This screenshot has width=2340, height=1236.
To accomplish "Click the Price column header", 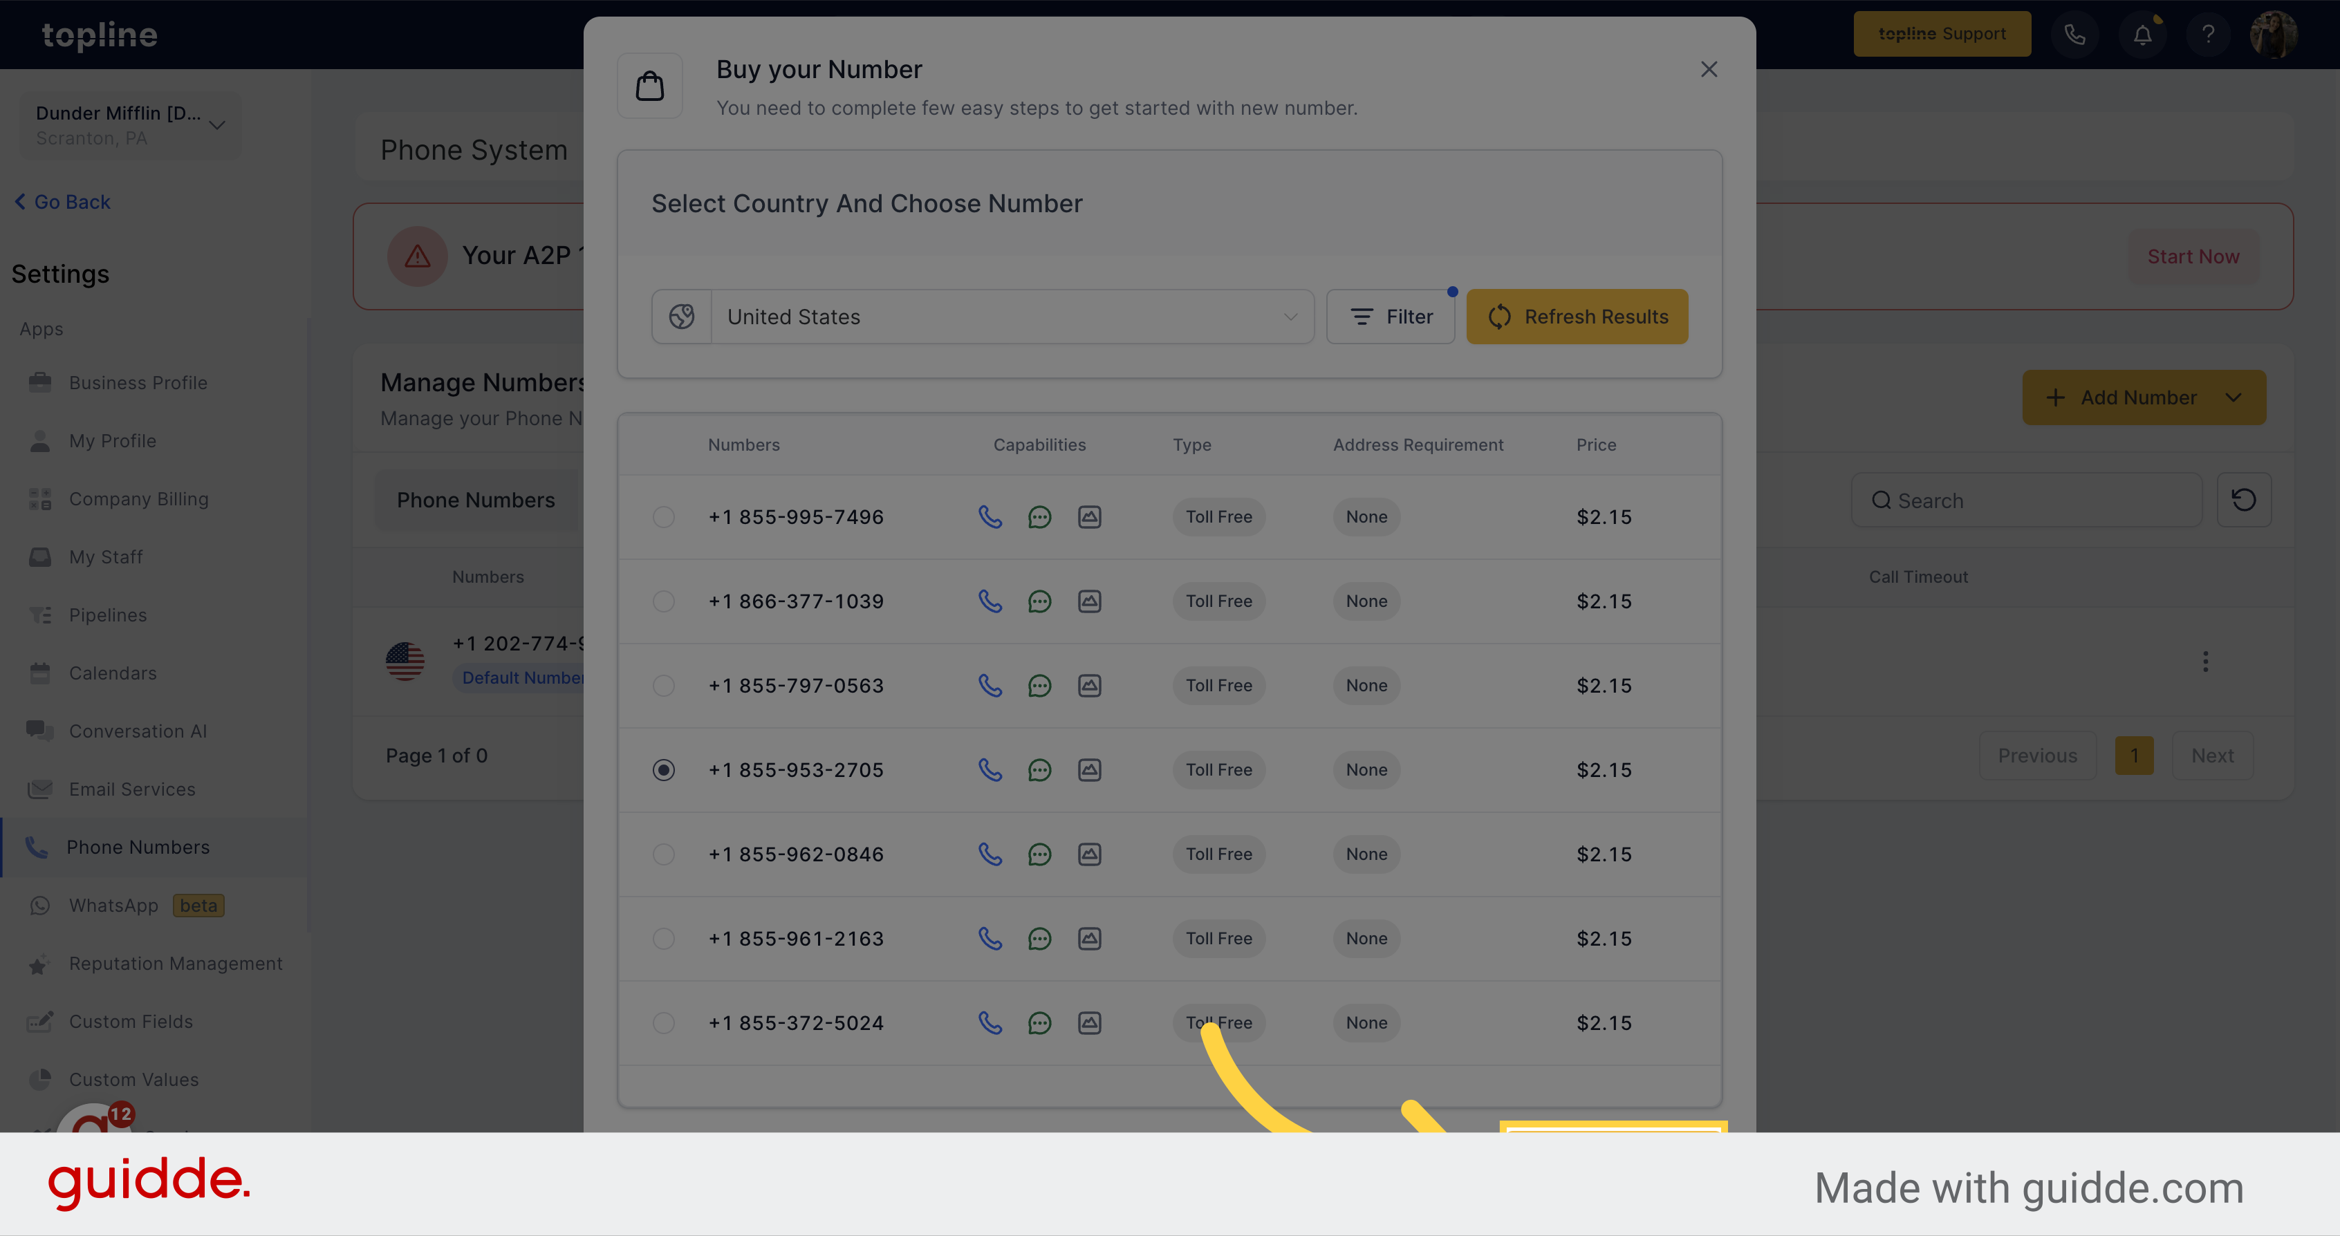I will [x=1596, y=445].
